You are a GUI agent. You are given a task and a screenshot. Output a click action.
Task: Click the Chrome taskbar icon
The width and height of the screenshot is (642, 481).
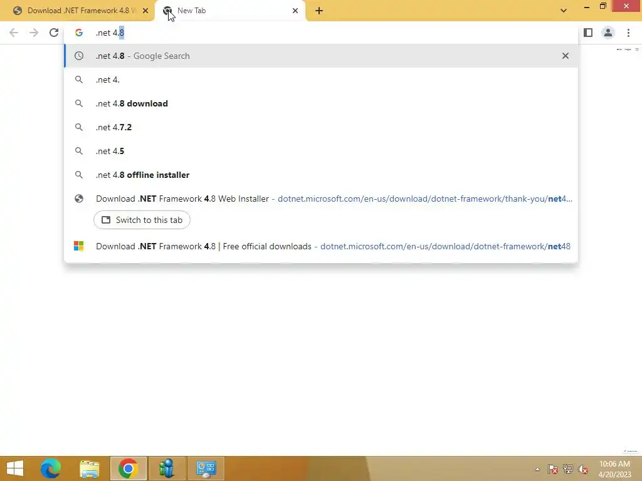click(128, 468)
